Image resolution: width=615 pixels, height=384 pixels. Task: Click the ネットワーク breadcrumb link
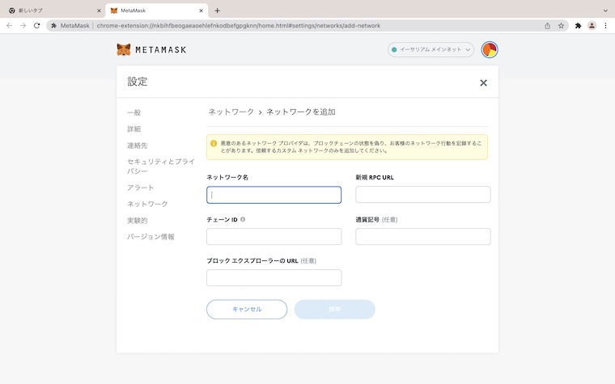click(x=231, y=112)
